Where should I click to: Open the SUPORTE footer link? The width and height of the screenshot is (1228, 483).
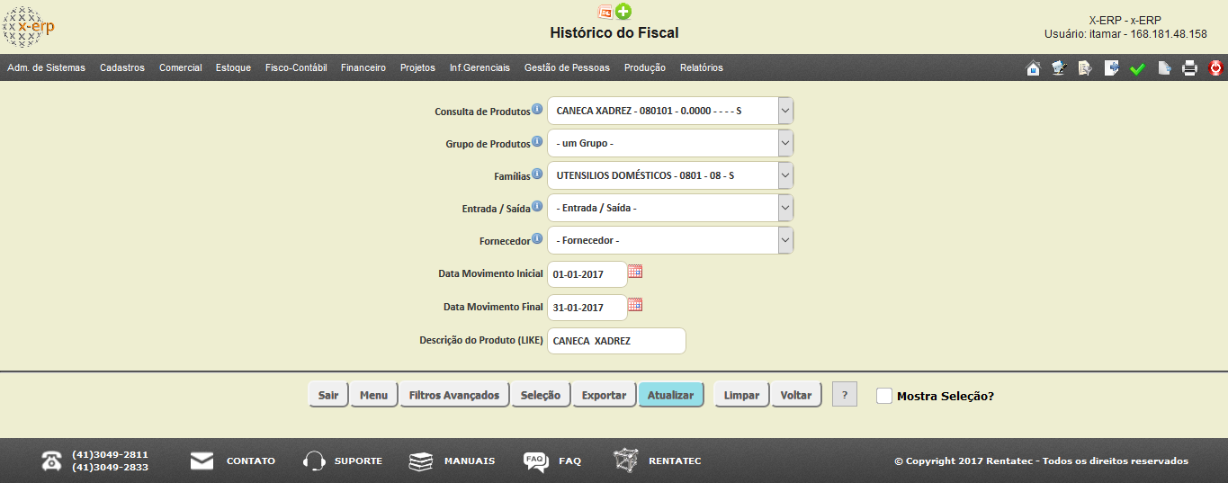click(x=358, y=461)
